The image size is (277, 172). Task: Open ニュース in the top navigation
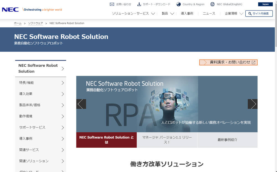point(209,14)
